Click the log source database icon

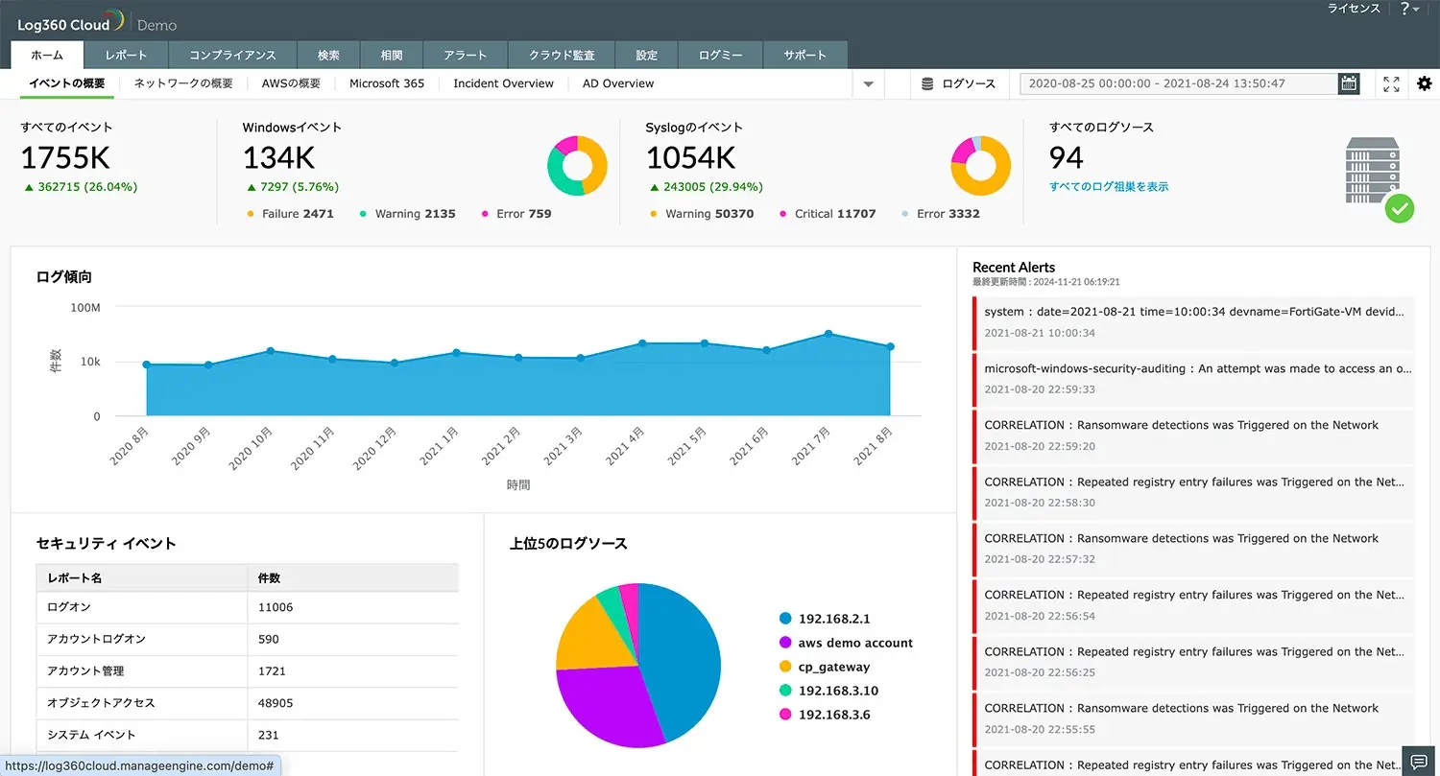[927, 83]
